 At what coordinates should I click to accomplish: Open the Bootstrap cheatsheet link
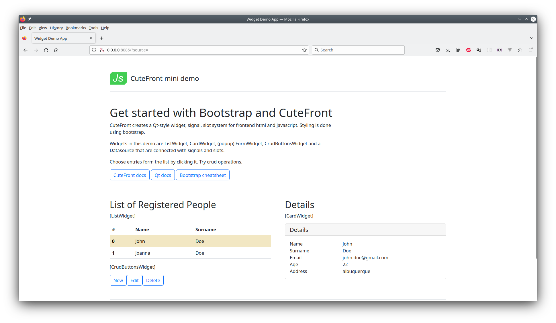(202, 175)
